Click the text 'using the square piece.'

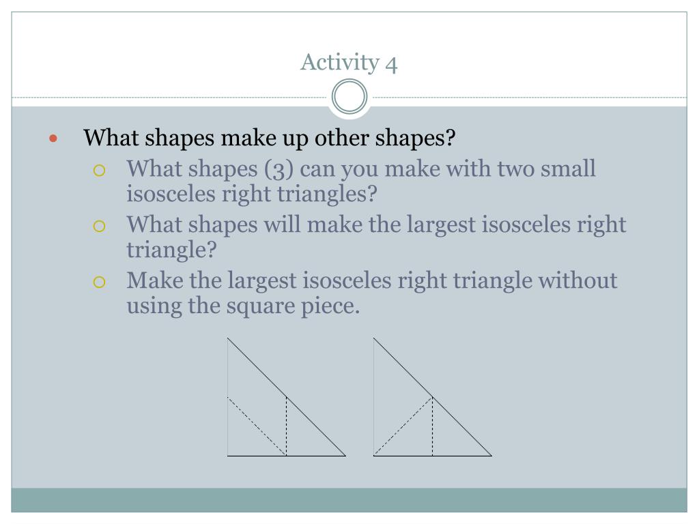click(x=243, y=306)
